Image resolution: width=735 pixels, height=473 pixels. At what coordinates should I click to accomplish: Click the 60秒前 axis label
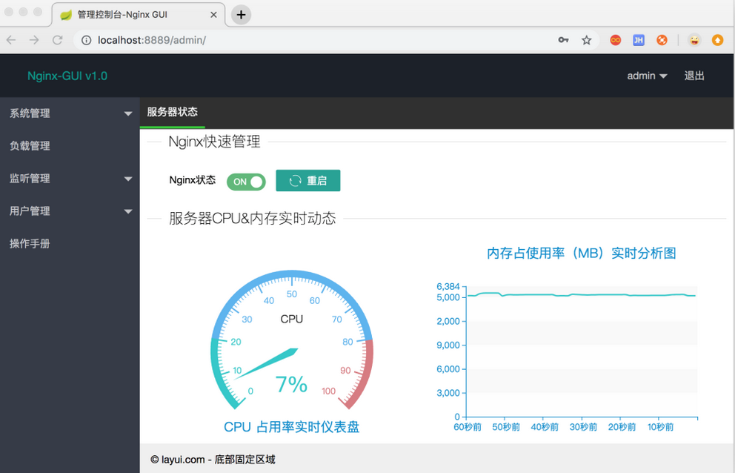[468, 427]
